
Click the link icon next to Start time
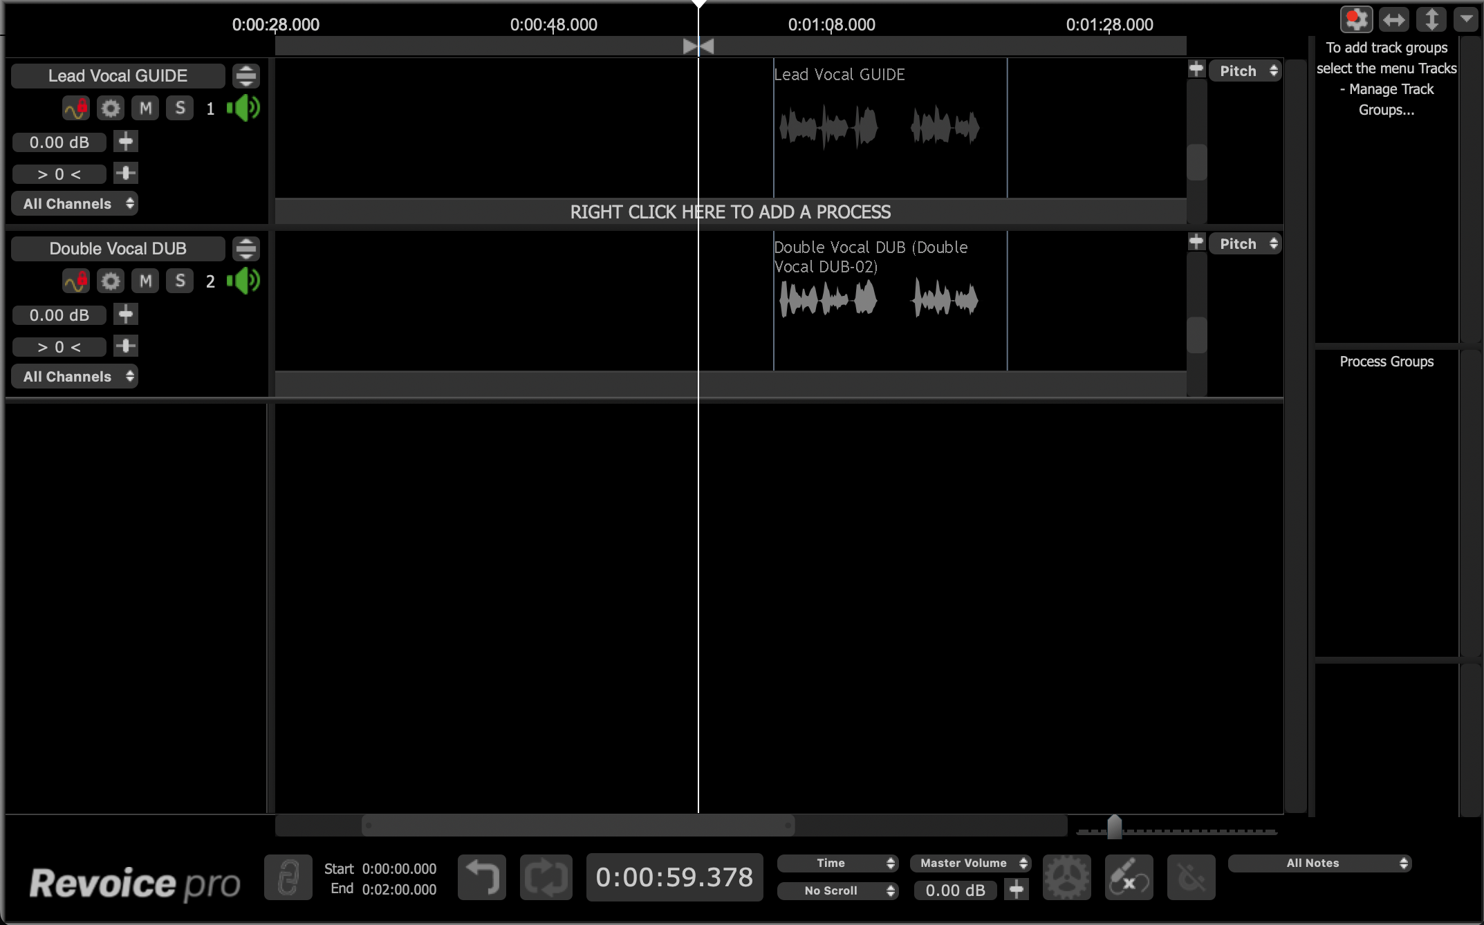[288, 877]
